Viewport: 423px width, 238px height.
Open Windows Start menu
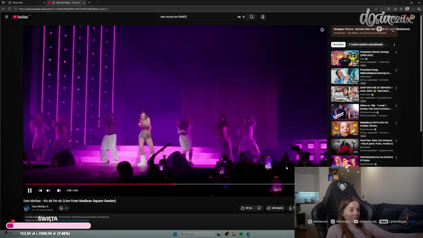pyautogui.click(x=175, y=234)
